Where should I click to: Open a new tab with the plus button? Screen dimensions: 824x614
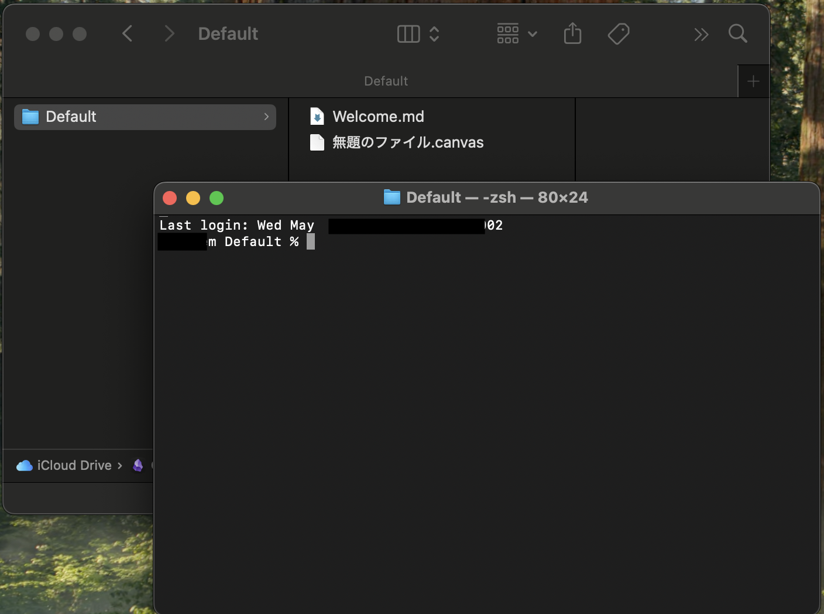pyautogui.click(x=753, y=81)
